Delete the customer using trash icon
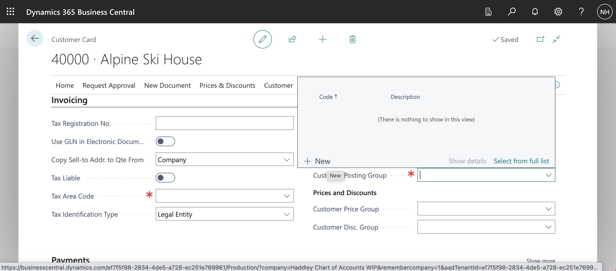The width and height of the screenshot is (616, 271). coord(352,39)
